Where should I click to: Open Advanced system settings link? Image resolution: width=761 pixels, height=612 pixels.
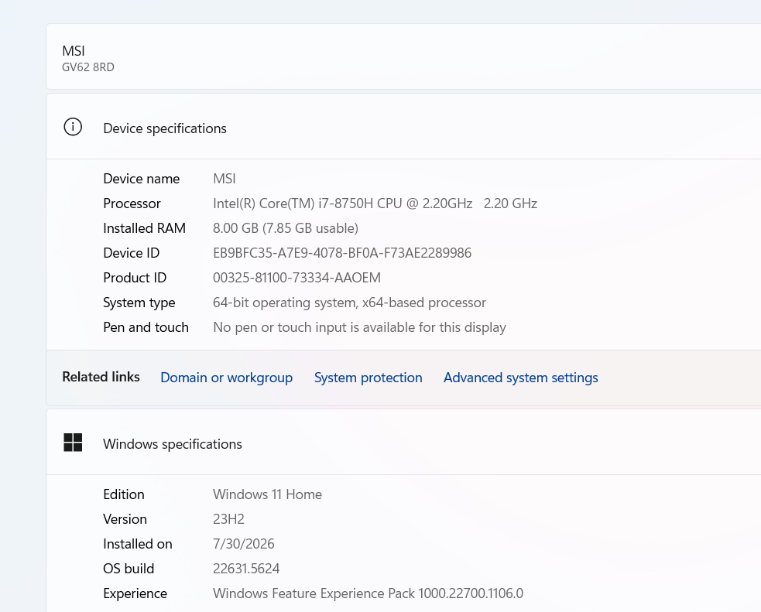521,378
